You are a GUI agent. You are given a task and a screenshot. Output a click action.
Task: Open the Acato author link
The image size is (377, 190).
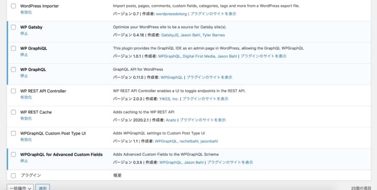[x=171, y=120]
